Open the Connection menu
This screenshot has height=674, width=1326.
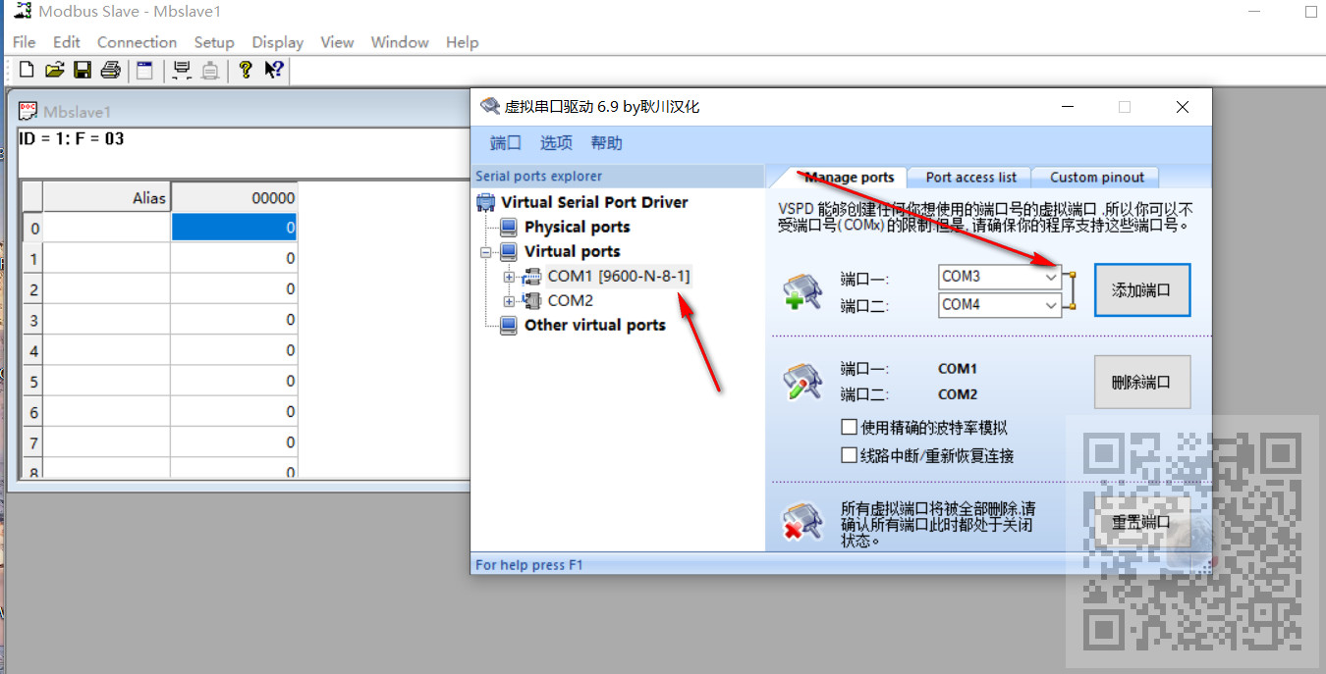click(x=137, y=42)
